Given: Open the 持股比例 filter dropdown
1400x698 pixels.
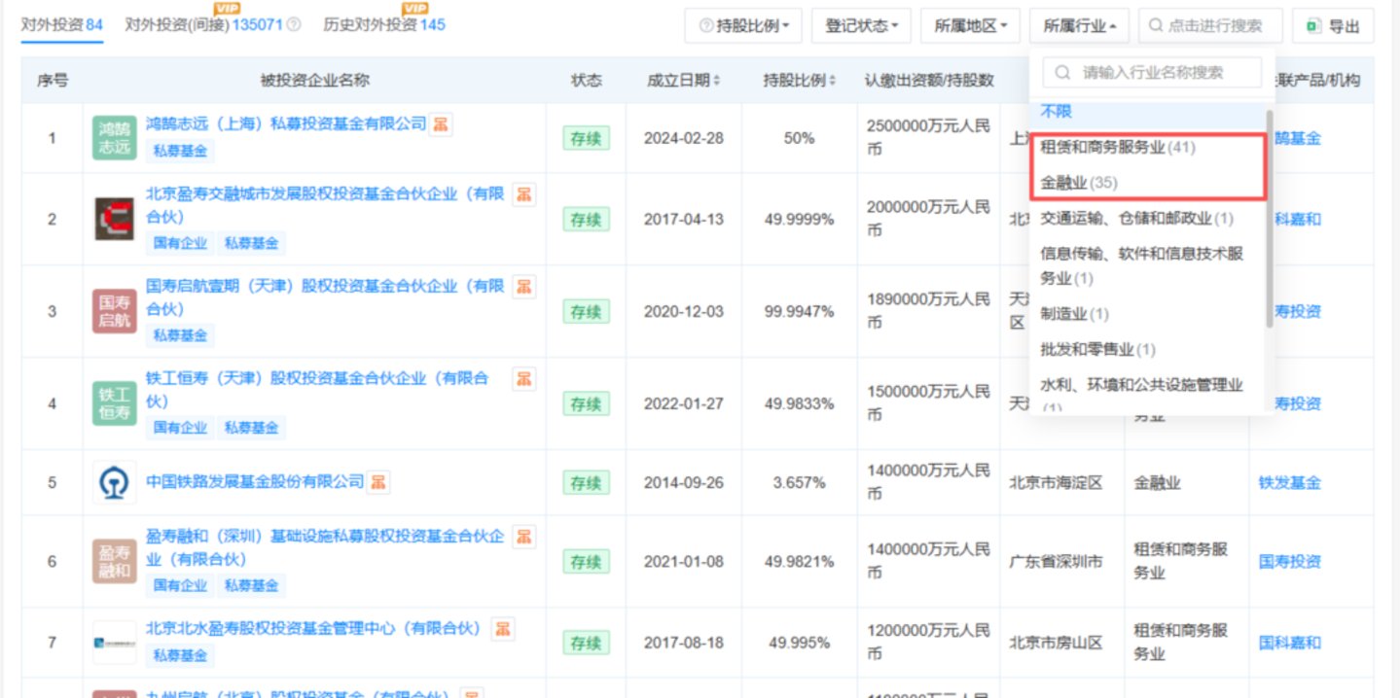Looking at the screenshot, I should pyautogui.click(x=743, y=26).
